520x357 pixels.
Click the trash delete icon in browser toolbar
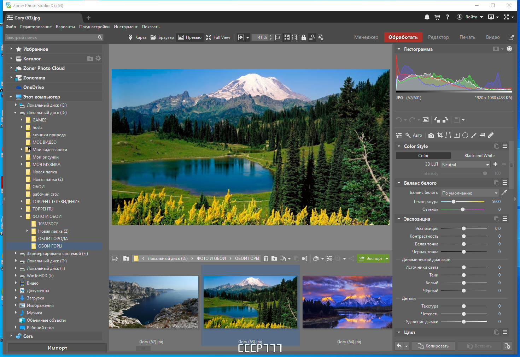point(266,258)
